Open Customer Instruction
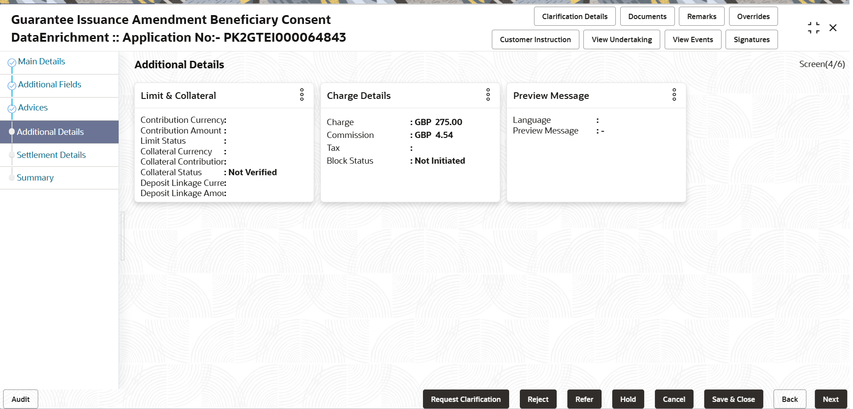This screenshot has height=409, width=853. [x=535, y=39]
